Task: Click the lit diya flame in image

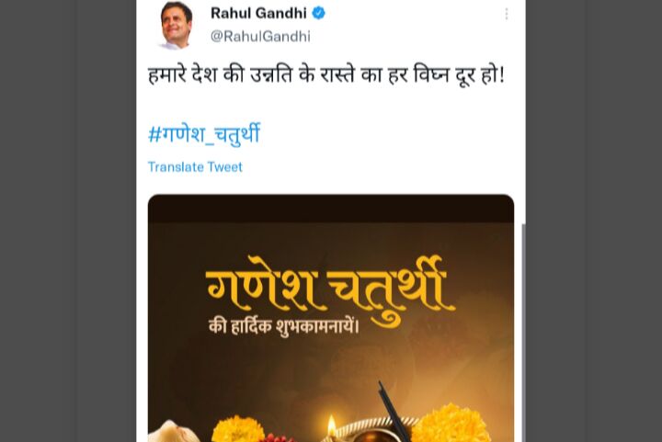Action: [x=332, y=424]
